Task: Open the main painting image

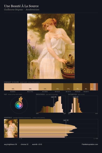Action: pos(51,46)
